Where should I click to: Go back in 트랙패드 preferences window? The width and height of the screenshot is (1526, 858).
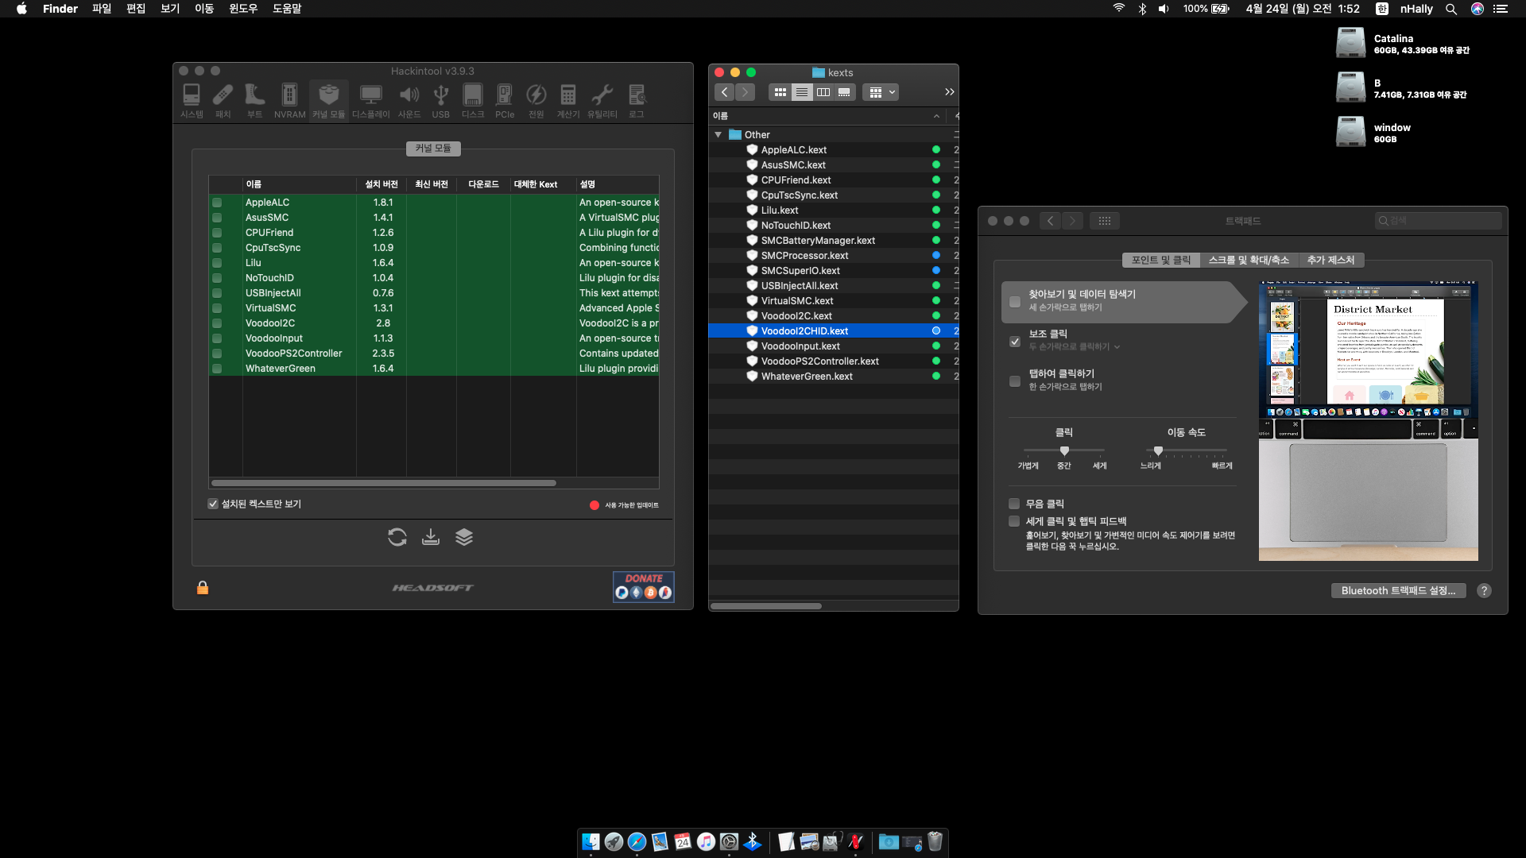1051,221
